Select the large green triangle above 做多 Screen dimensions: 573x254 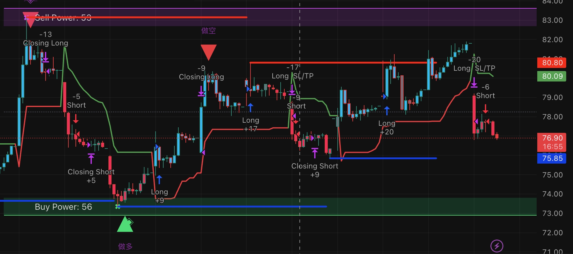point(125,224)
